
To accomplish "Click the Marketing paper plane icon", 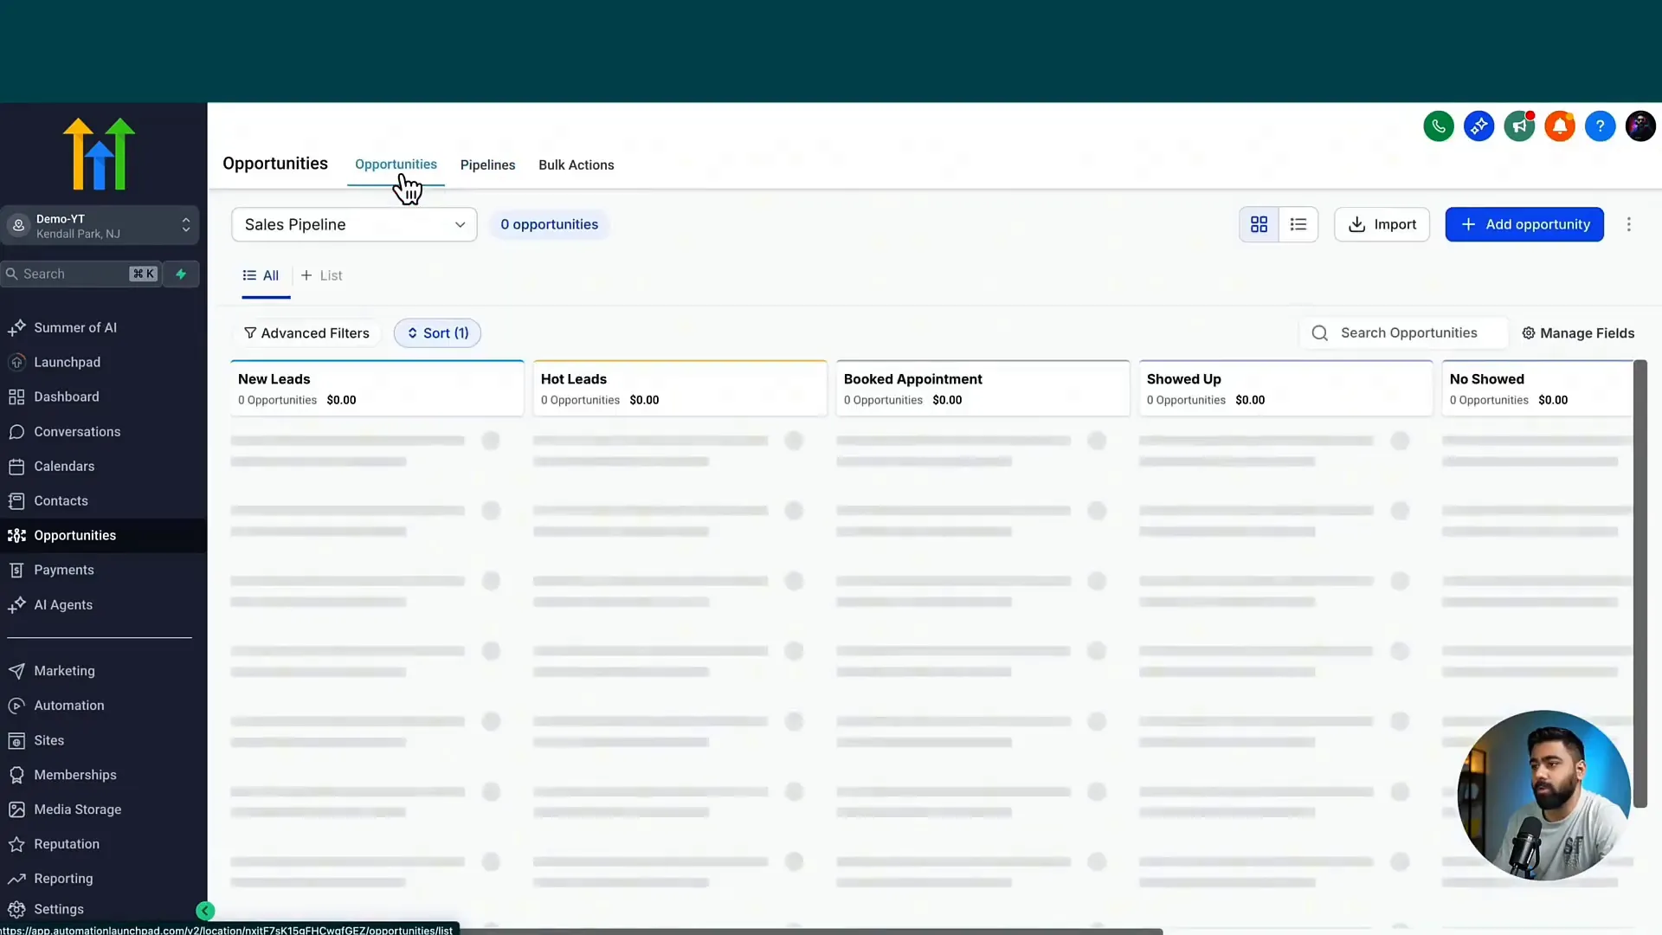I will [x=16, y=671].
